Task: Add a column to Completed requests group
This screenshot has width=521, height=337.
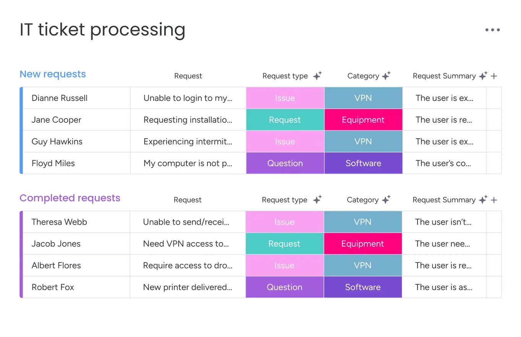Action: [494, 200]
